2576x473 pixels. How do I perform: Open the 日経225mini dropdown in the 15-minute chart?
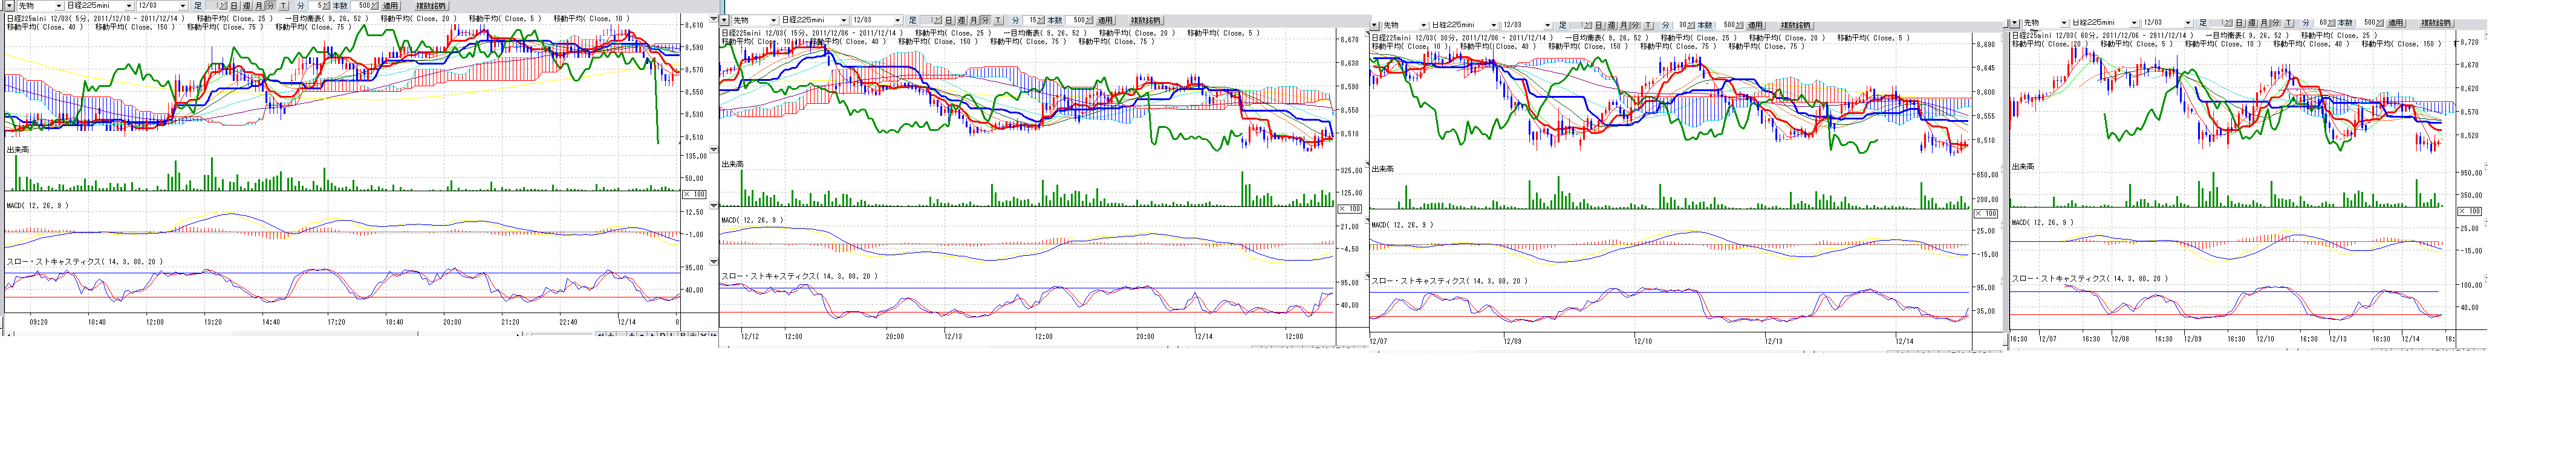pyautogui.click(x=844, y=20)
